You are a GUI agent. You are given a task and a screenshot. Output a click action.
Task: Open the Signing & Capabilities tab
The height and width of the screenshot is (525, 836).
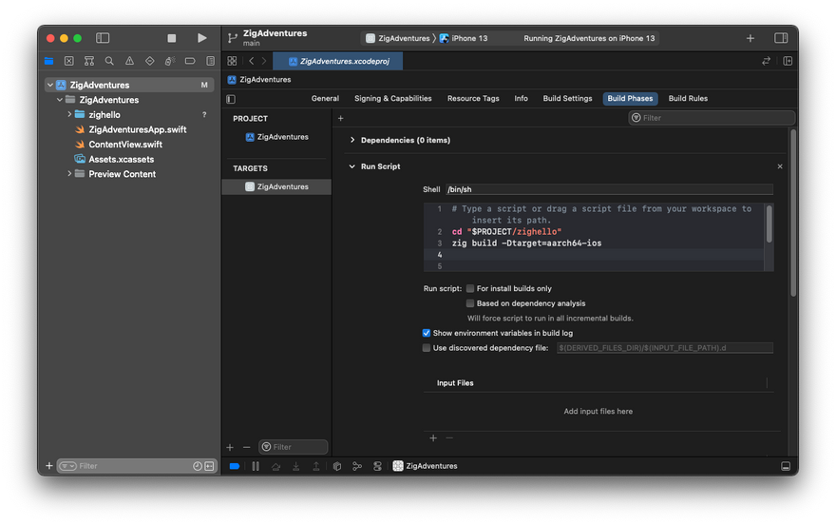pos(392,99)
